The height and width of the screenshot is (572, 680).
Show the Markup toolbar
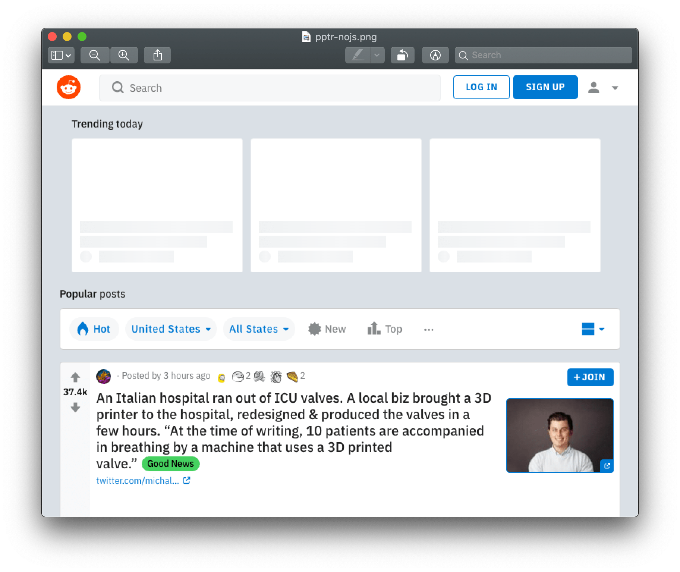435,55
